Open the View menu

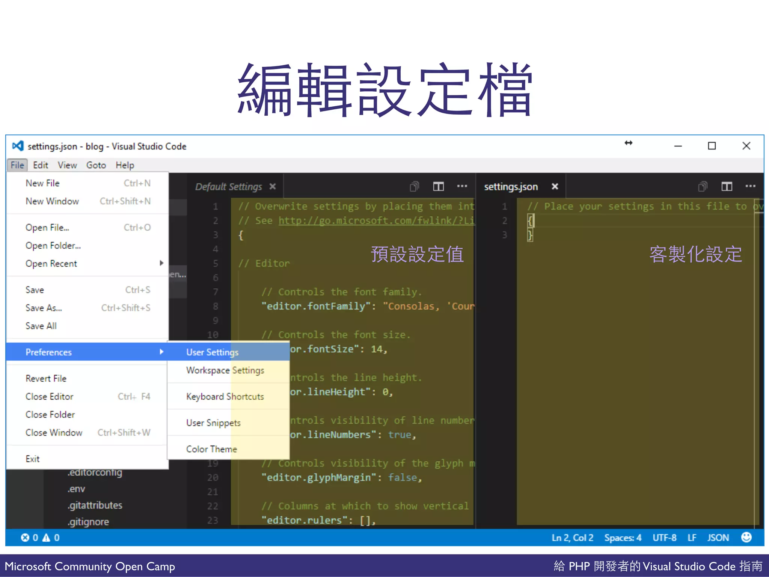click(x=67, y=165)
